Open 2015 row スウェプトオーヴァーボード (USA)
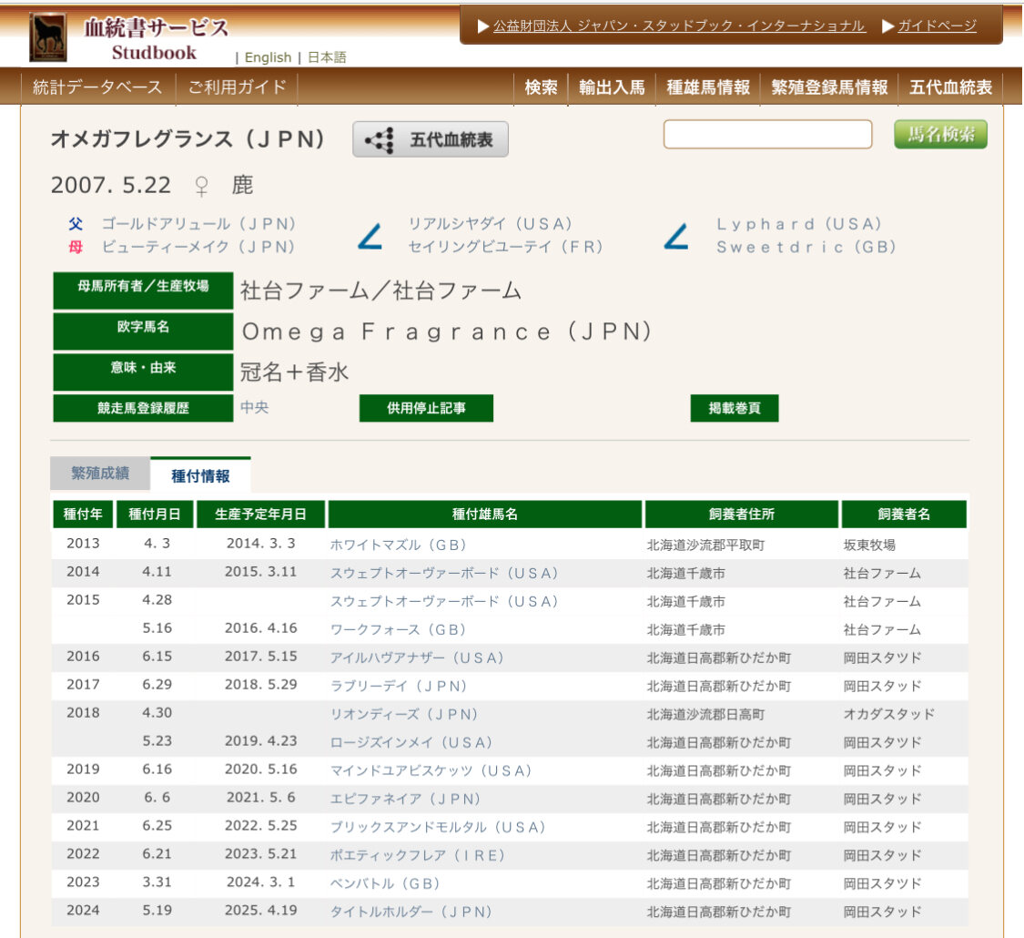1024x938 pixels. (444, 601)
